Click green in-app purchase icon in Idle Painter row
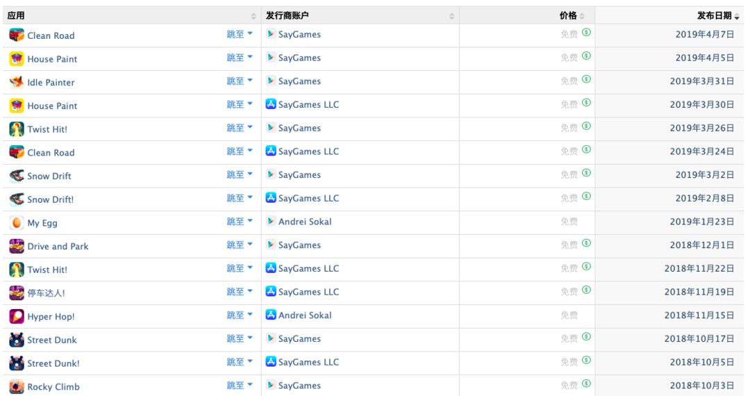750x396 pixels. click(586, 79)
